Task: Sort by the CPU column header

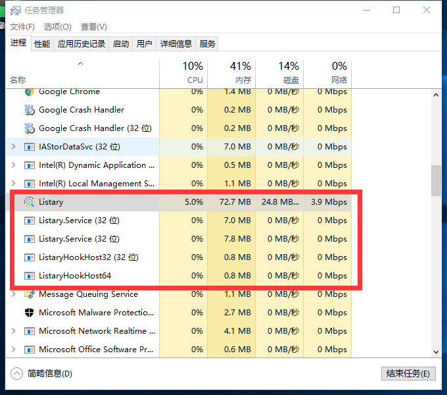Action: coord(183,74)
